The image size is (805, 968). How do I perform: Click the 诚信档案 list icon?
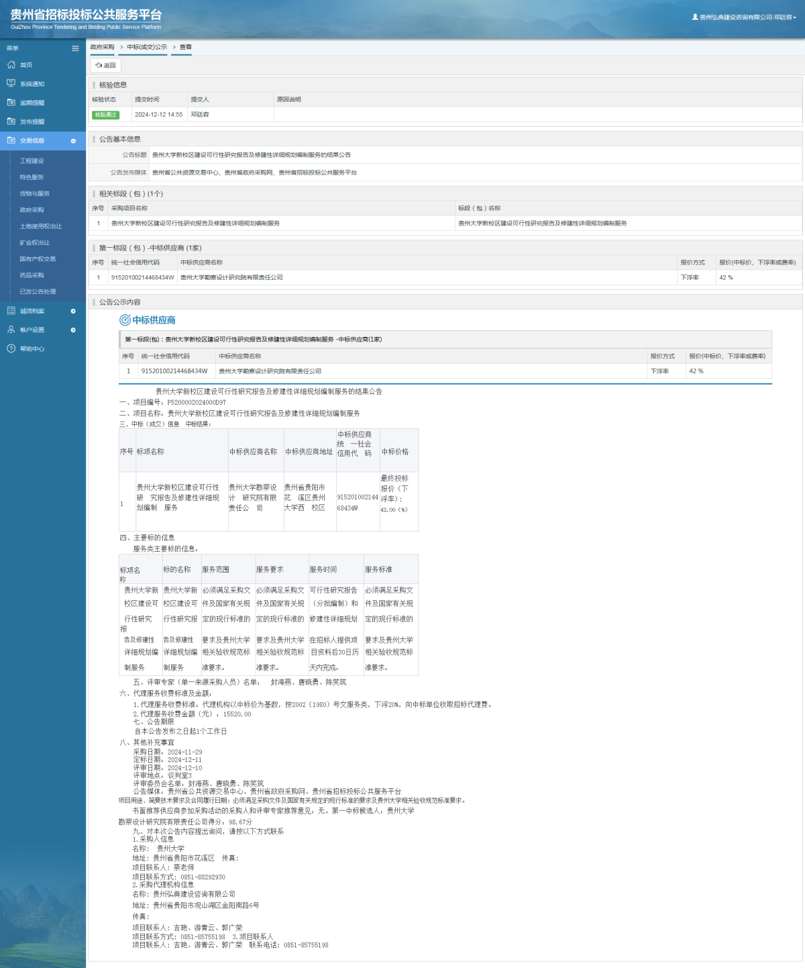11,311
